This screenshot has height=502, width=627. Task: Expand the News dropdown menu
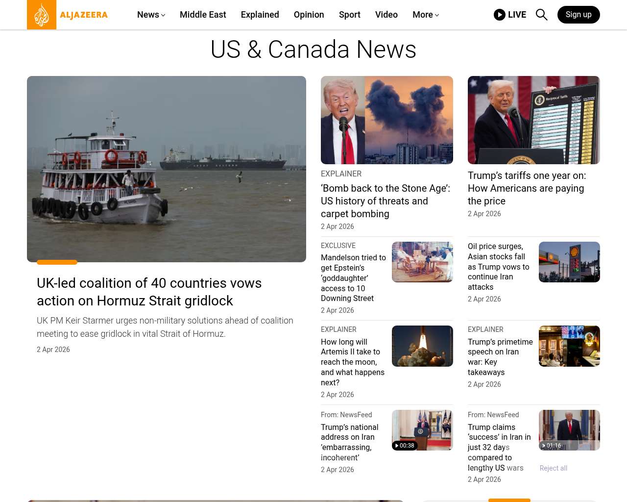(x=151, y=15)
